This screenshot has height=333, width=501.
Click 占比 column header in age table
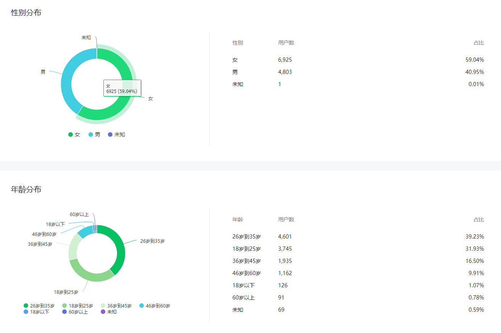pos(479,219)
